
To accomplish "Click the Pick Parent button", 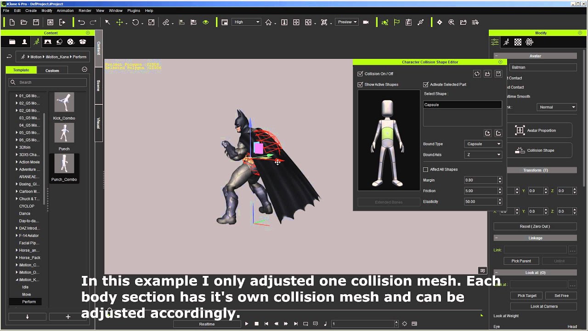I will [x=521, y=261].
